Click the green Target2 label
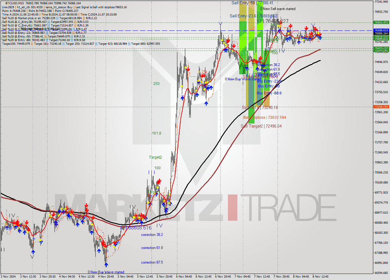The height and width of the screenshot is (280, 390). [155, 157]
